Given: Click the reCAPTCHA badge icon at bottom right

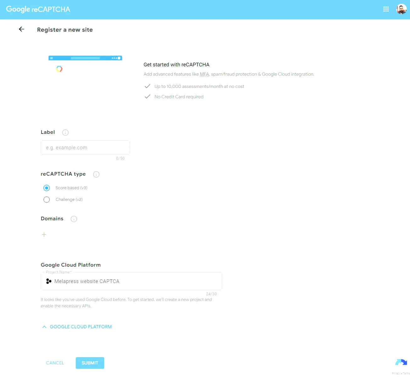Looking at the screenshot, I should (x=401, y=363).
